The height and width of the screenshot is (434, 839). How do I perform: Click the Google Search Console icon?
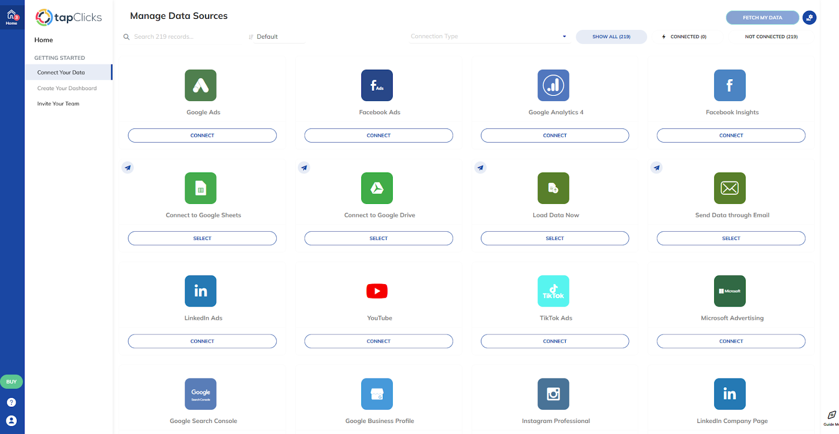pos(200,394)
